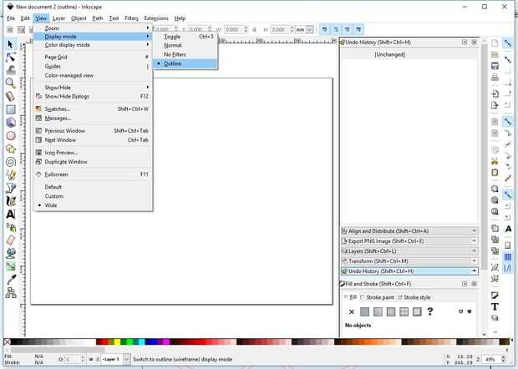The height and width of the screenshot is (369, 518).
Task: Open the Layer menu
Action: 58,18
